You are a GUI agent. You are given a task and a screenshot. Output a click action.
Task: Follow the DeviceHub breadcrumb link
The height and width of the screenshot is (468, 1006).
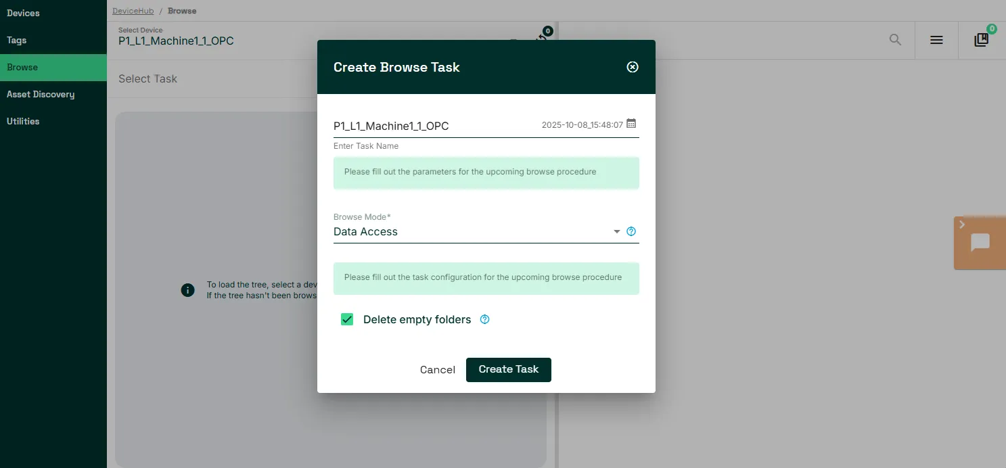133,11
